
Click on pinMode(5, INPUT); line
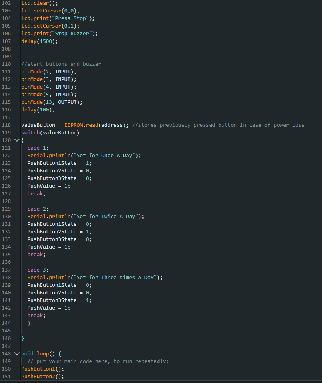49,95
